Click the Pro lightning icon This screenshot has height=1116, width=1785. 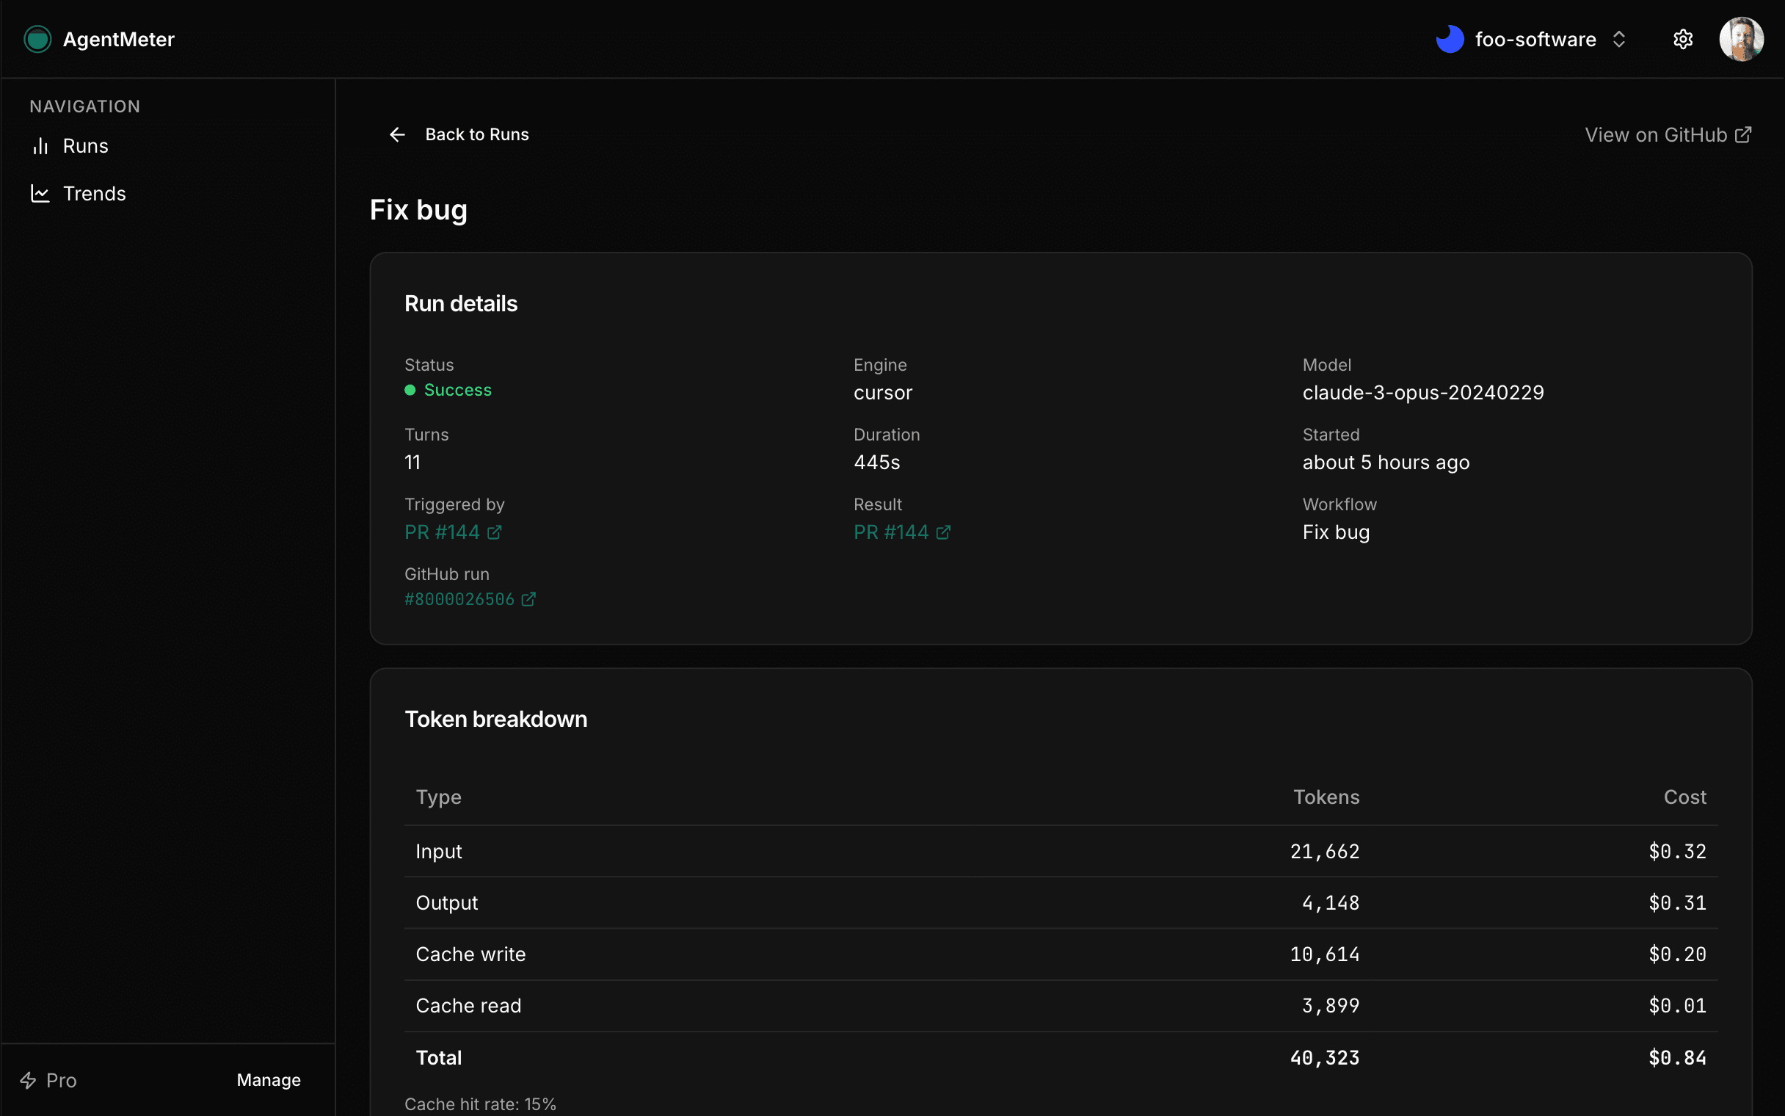pyautogui.click(x=29, y=1080)
